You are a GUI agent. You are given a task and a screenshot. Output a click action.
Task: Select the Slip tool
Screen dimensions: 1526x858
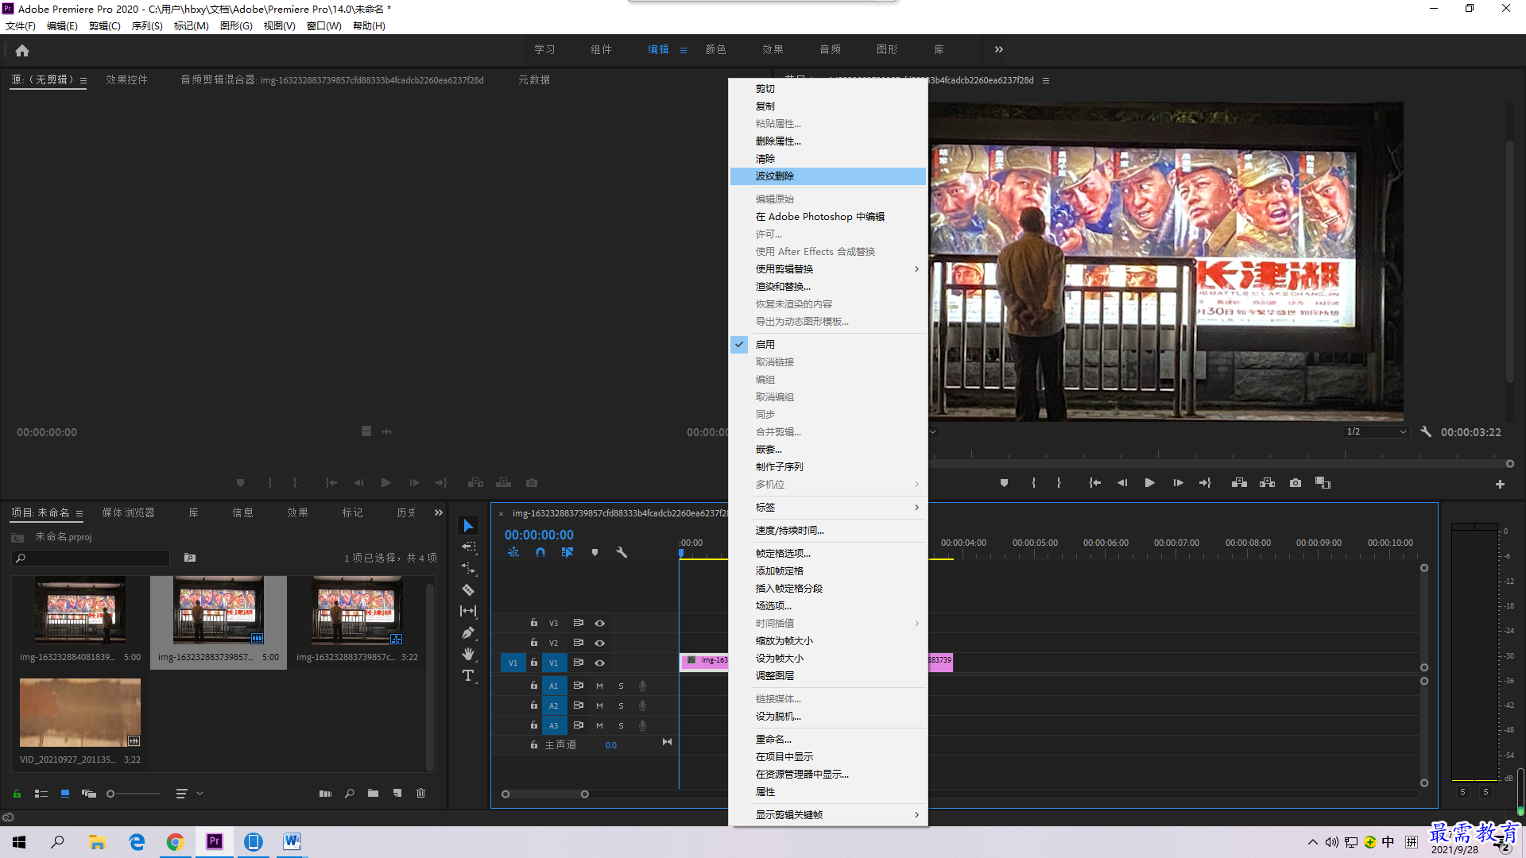[x=468, y=611]
